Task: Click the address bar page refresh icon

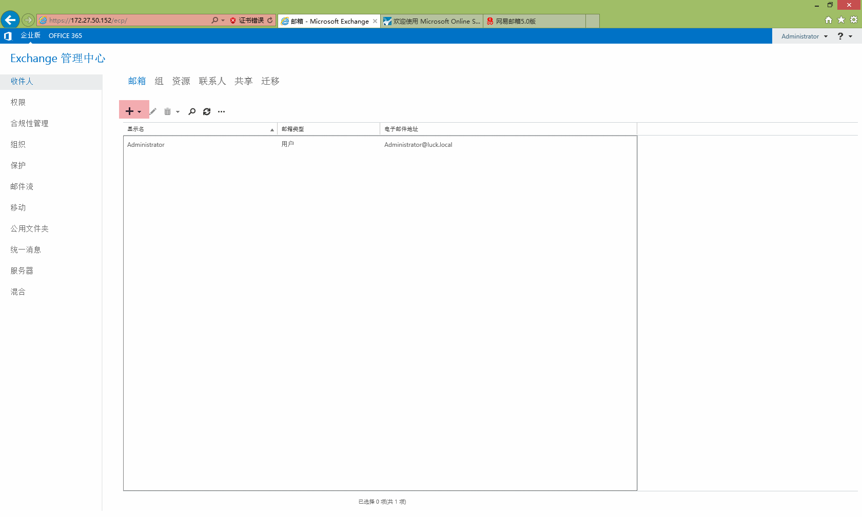Action: point(270,20)
